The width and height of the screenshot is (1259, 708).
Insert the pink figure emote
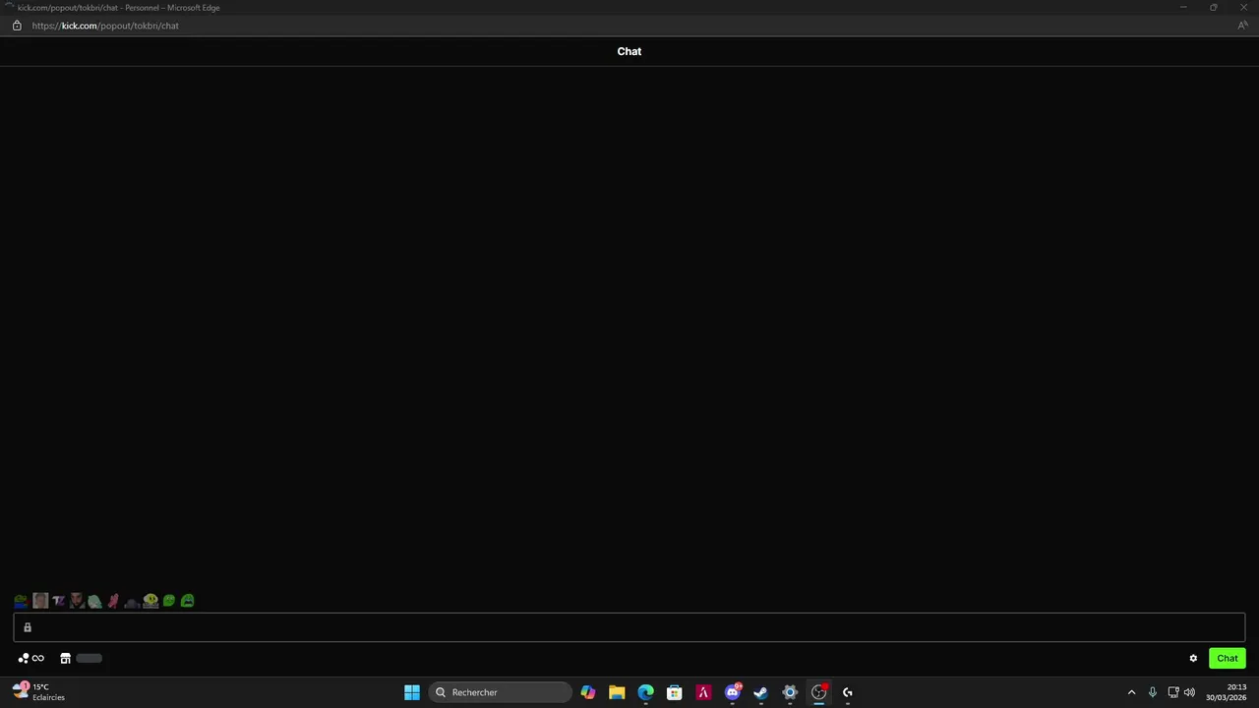(113, 601)
